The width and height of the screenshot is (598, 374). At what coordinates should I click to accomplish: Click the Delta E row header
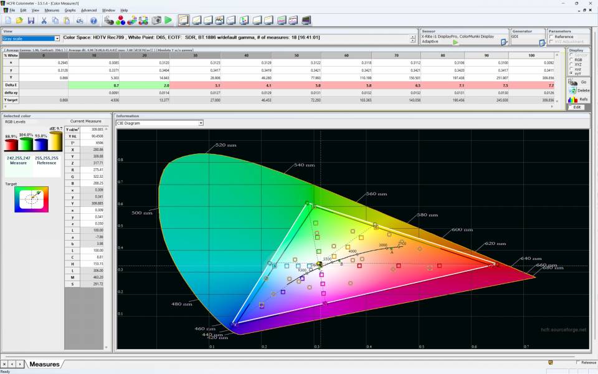pos(11,85)
